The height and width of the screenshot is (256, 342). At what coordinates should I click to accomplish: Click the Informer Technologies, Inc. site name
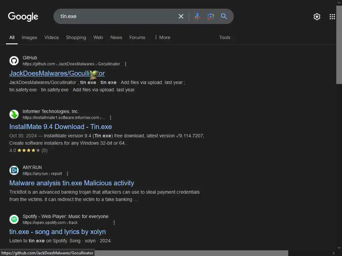(x=51, y=111)
